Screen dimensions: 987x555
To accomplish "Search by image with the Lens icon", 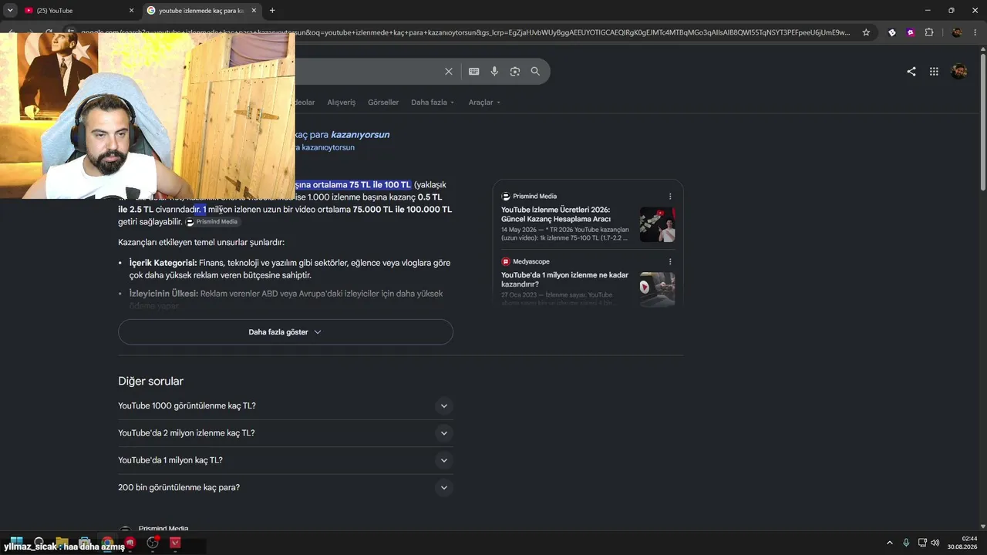I will coord(515,72).
